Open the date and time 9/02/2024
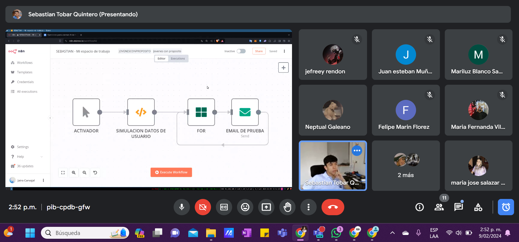The width and height of the screenshot is (519, 242). 490,233
